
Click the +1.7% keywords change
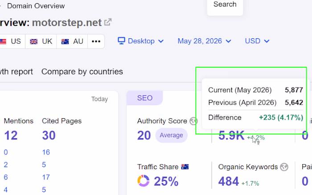[x=250, y=183]
